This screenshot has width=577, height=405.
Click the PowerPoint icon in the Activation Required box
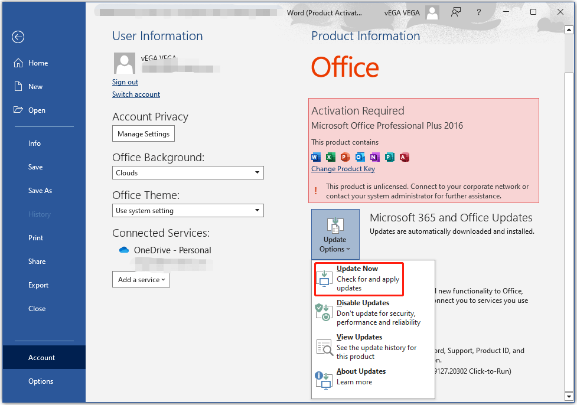(x=344, y=157)
